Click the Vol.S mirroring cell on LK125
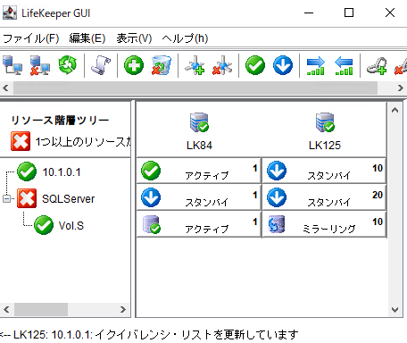The height and width of the screenshot is (343, 407). pyautogui.click(x=324, y=224)
